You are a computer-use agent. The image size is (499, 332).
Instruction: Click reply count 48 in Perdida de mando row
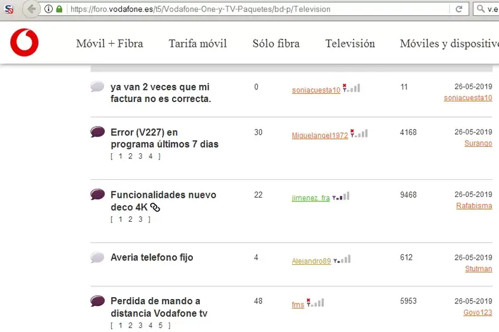point(258,301)
